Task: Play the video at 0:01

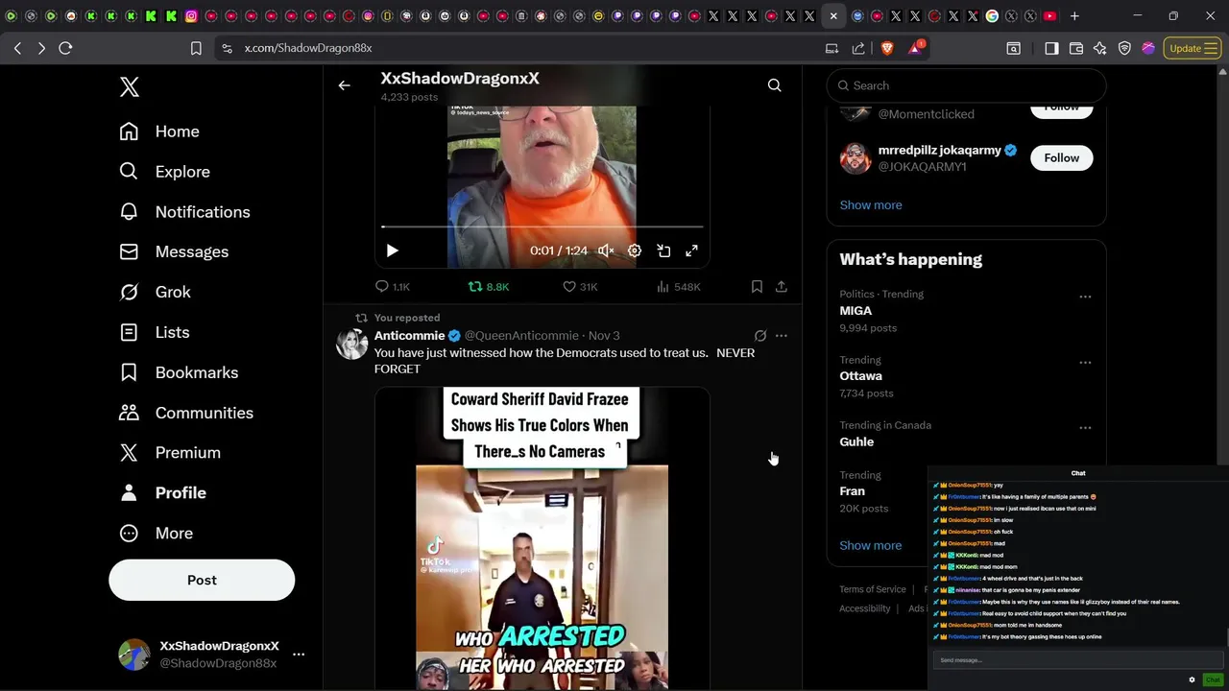Action: (x=392, y=250)
